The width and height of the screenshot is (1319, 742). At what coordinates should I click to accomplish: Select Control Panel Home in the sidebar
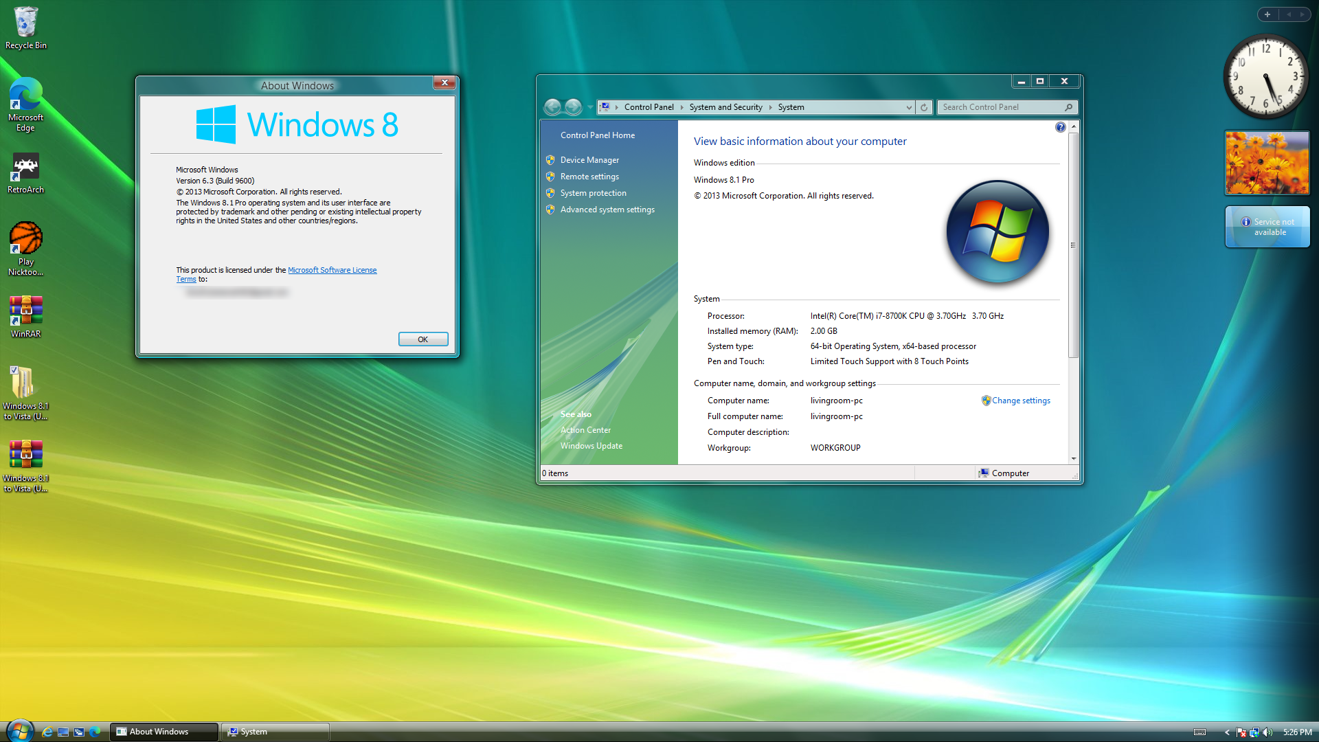click(597, 135)
